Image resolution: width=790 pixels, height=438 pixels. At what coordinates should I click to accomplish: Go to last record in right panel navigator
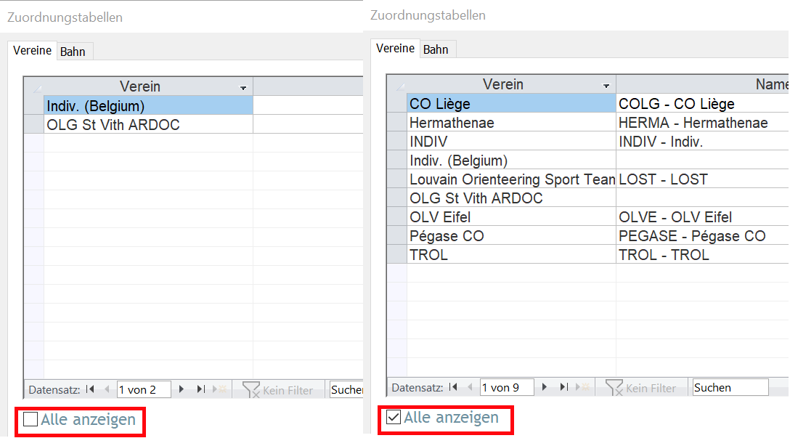tap(563, 387)
